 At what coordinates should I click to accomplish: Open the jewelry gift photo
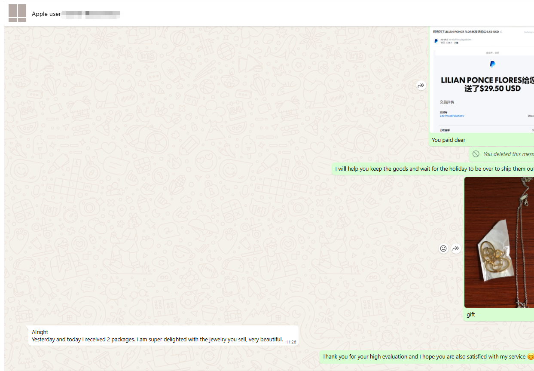(x=499, y=242)
